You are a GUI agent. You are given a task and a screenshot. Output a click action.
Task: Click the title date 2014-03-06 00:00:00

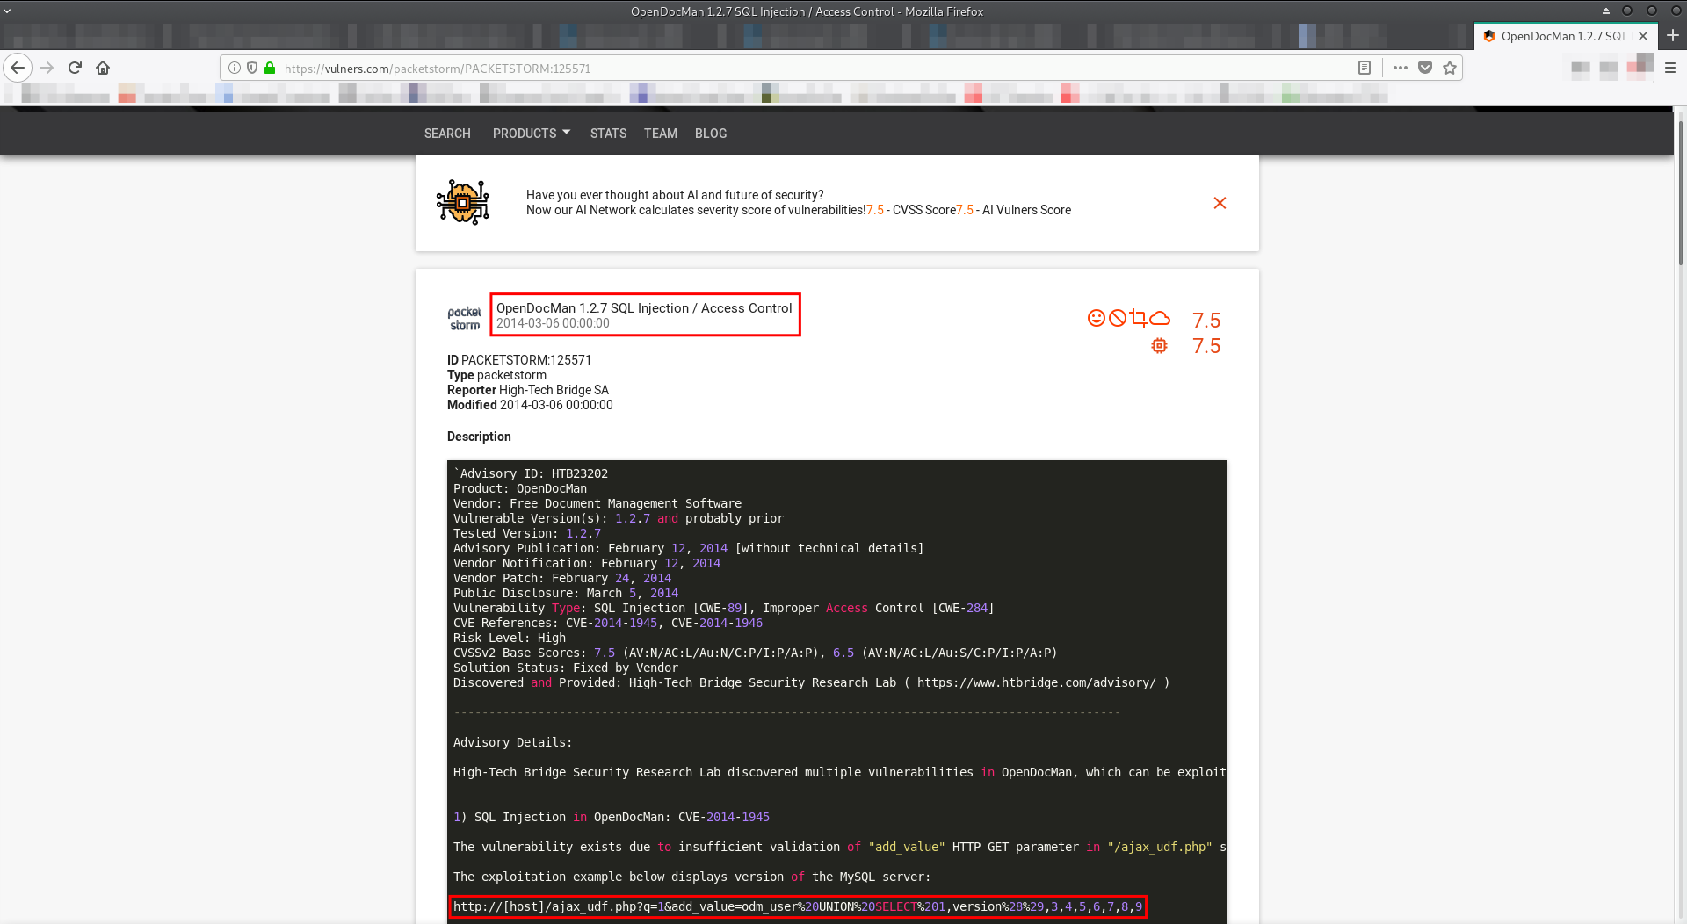pos(553,323)
